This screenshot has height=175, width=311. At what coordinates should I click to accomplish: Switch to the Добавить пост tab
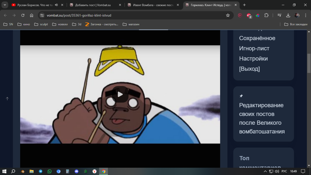coord(93,5)
